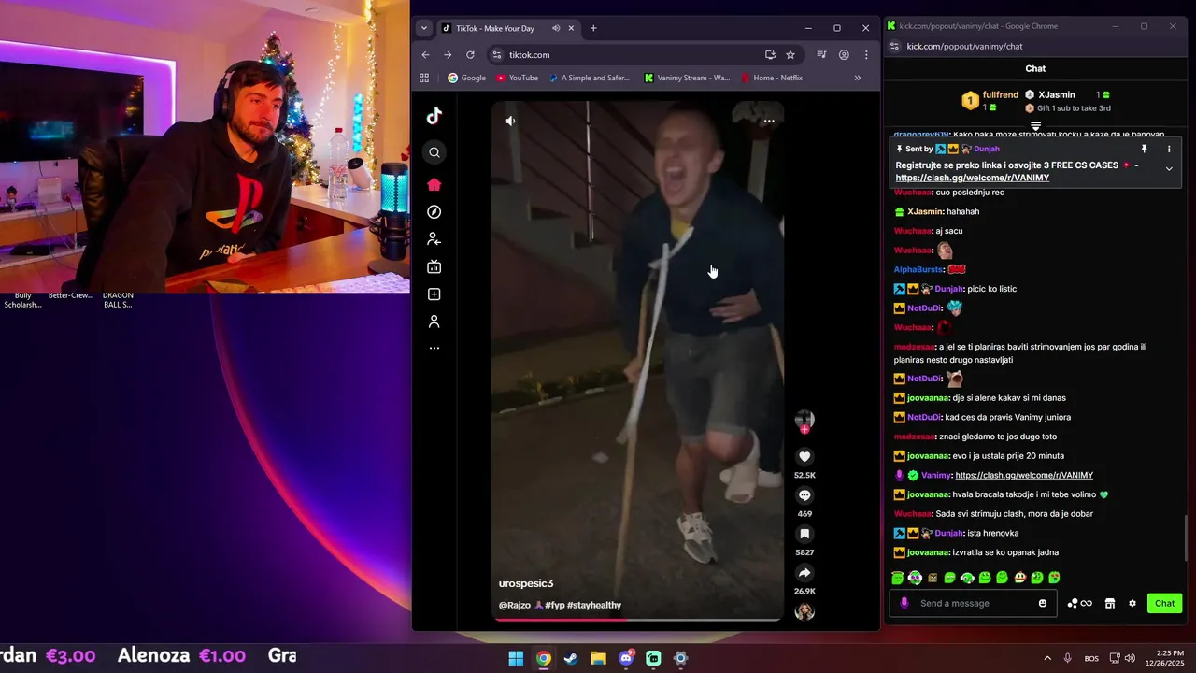Screen dimensions: 1196x673
Task: Seek on the video progress bar
Action: (637, 618)
